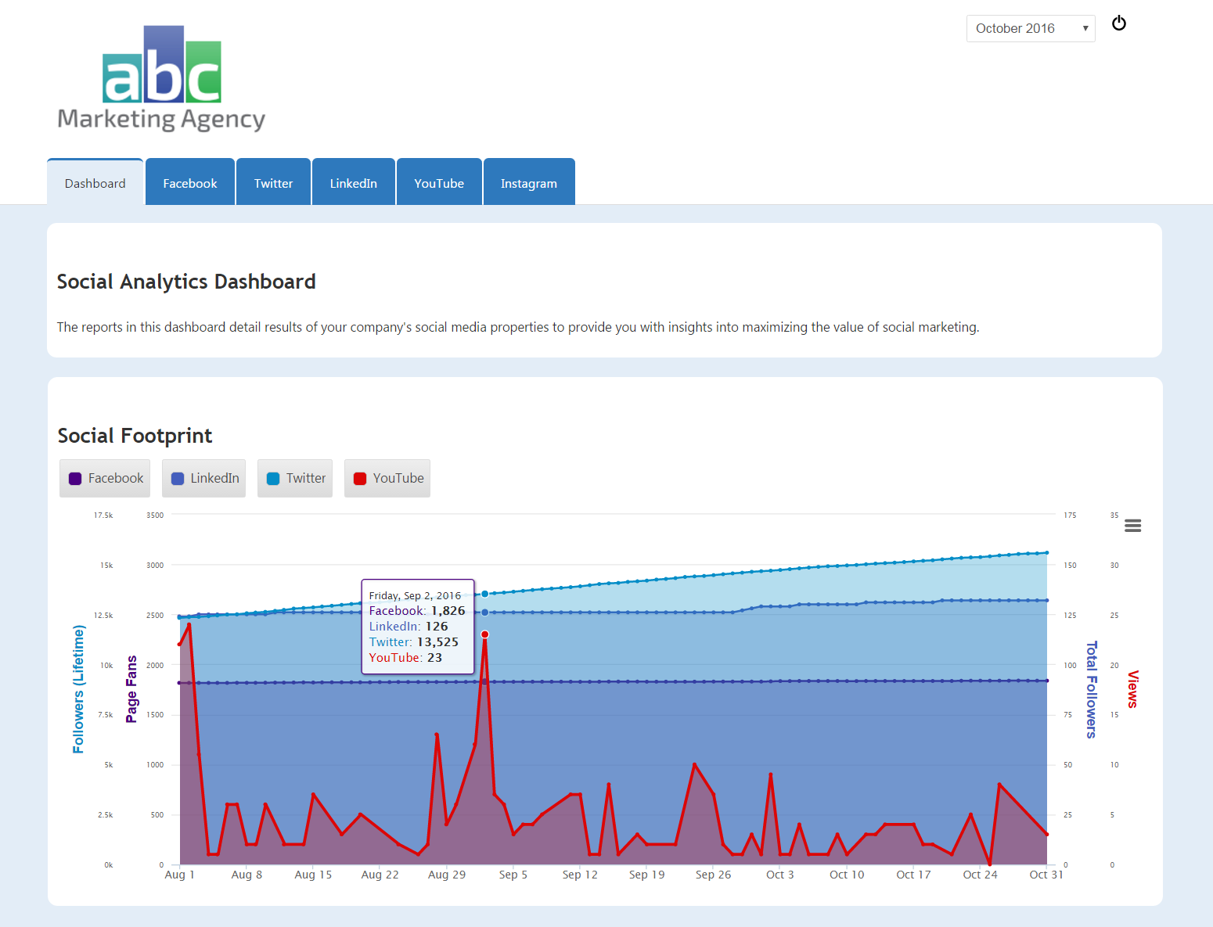Go to the Instagram tab
The height and width of the screenshot is (927, 1213).
(x=529, y=183)
